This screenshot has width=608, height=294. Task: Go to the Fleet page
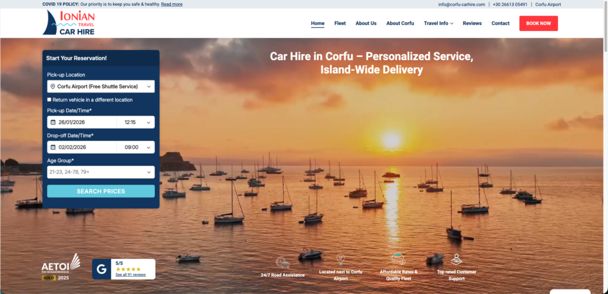340,23
